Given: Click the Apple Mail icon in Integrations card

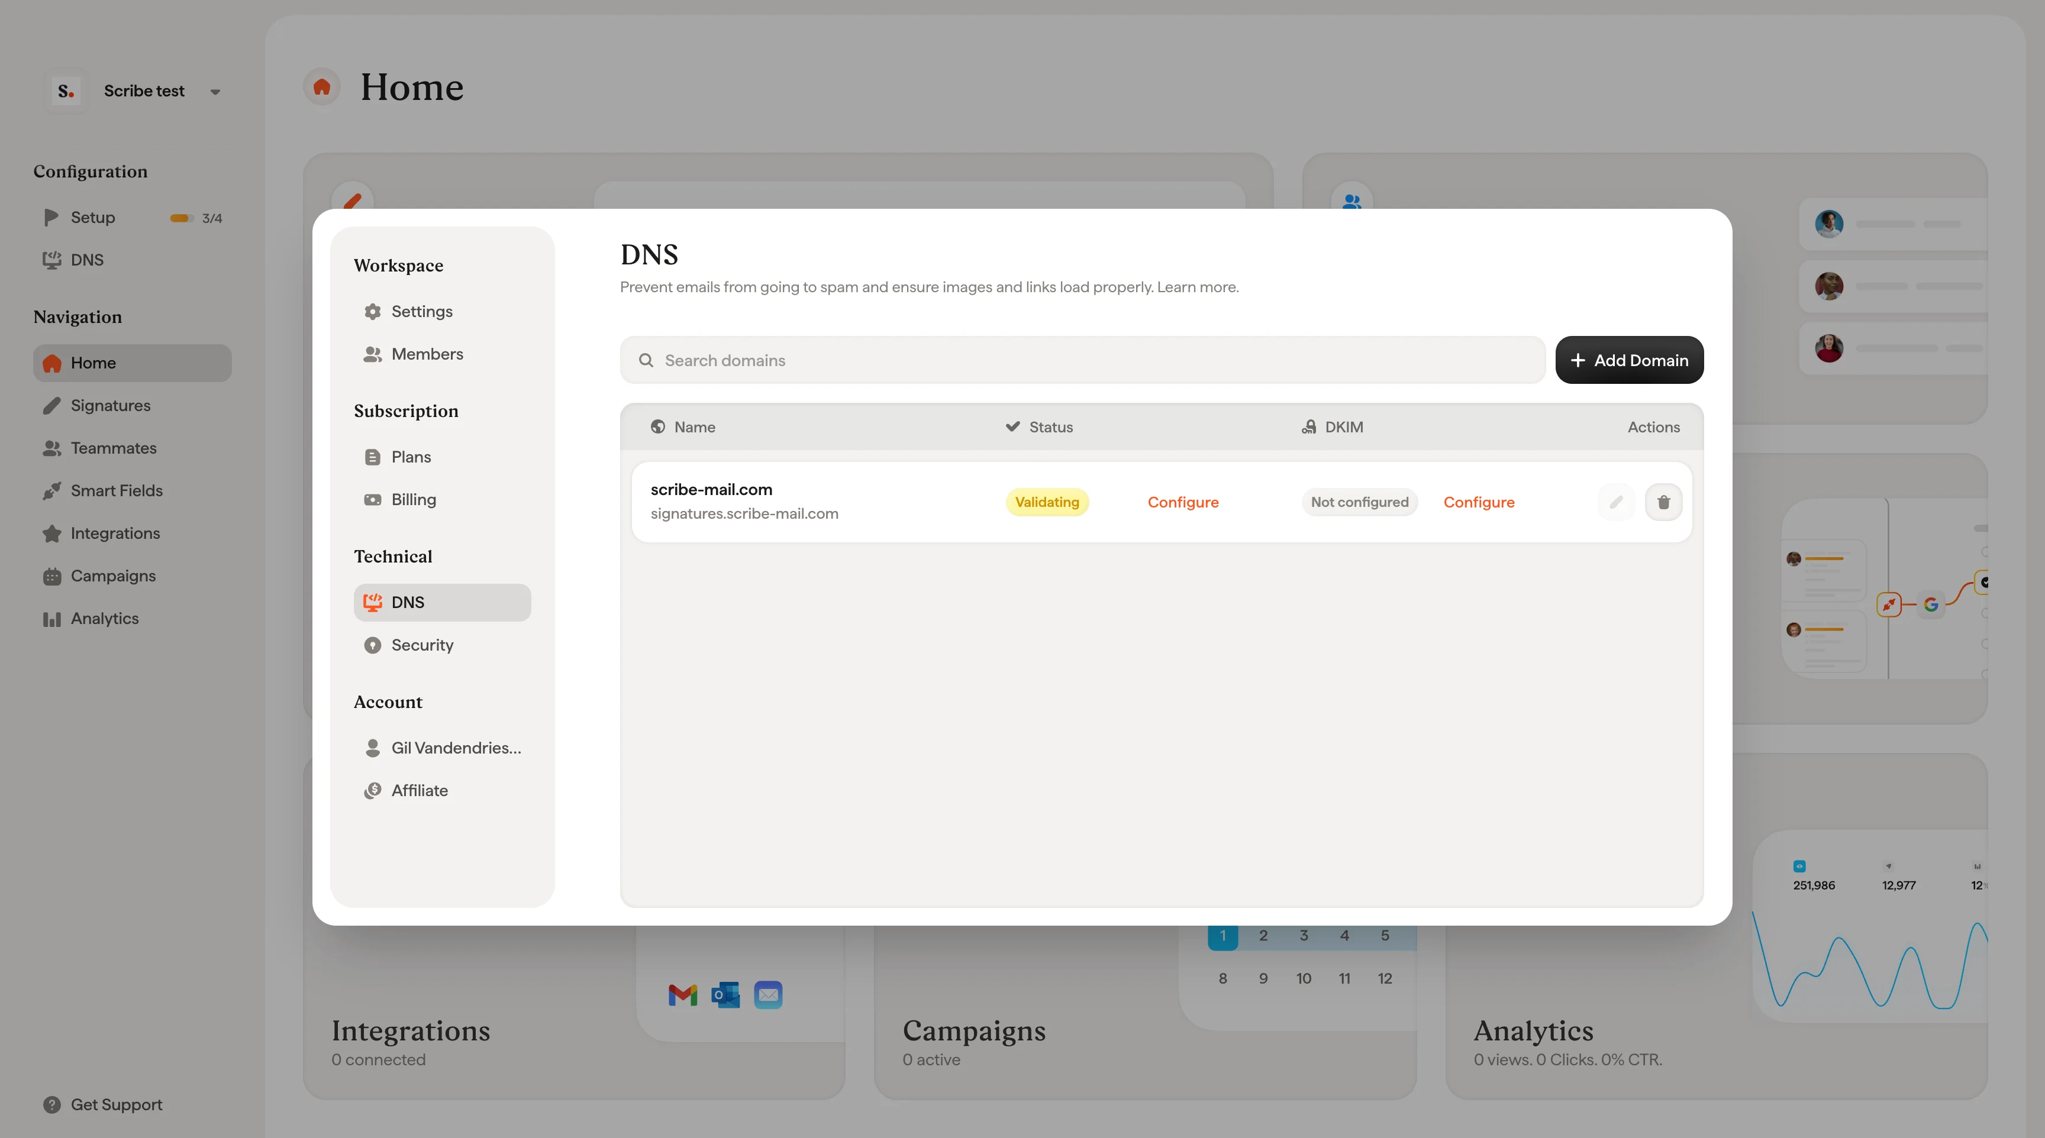Looking at the screenshot, I should coord(767,994).
